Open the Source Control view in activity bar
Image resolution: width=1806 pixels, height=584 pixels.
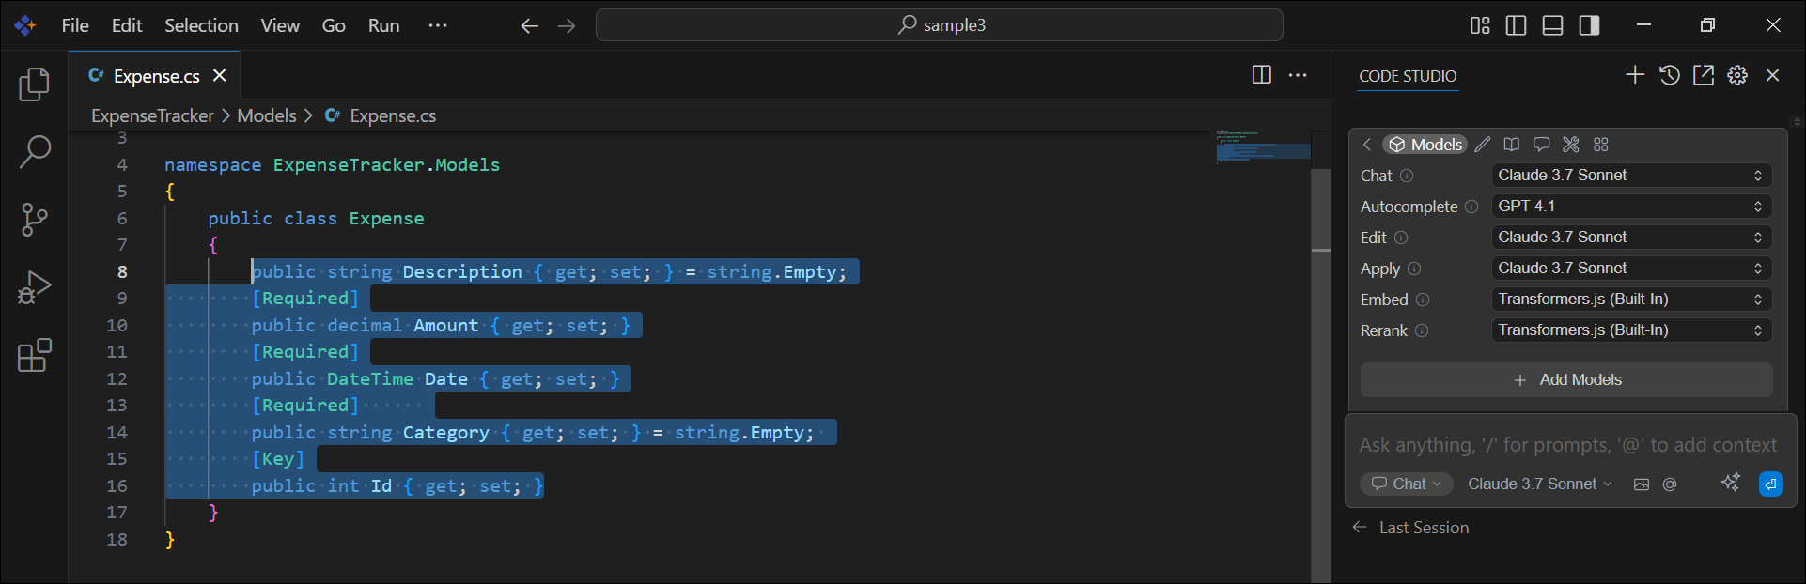(x=34, y=220)
